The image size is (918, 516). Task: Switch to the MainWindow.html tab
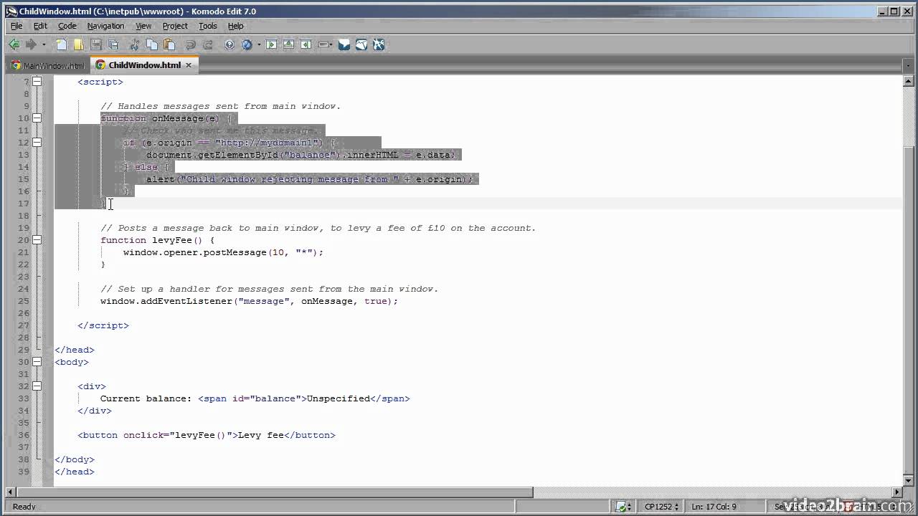click(x=48, y=65)
